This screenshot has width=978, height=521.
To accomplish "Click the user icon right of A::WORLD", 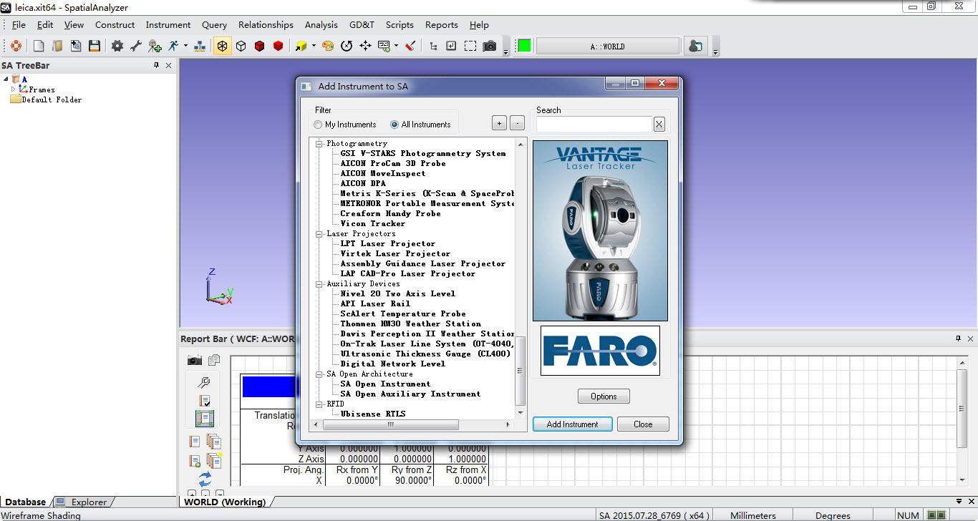I will point(694,46).
